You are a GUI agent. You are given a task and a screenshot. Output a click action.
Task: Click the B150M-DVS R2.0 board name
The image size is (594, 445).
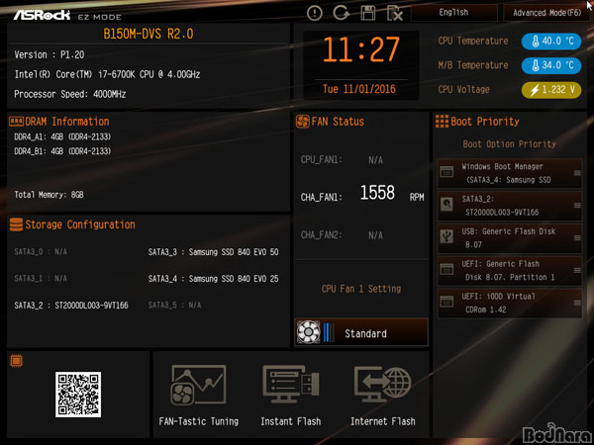click(148, 34)
